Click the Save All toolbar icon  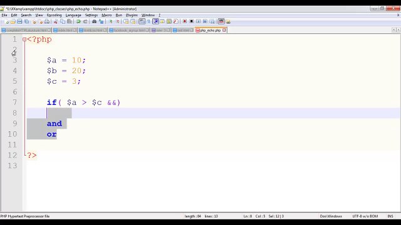26,22
